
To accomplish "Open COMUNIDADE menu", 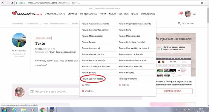I will 148,14.
